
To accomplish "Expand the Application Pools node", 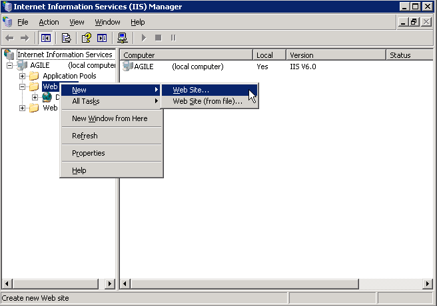I will (x=22, y=76).
